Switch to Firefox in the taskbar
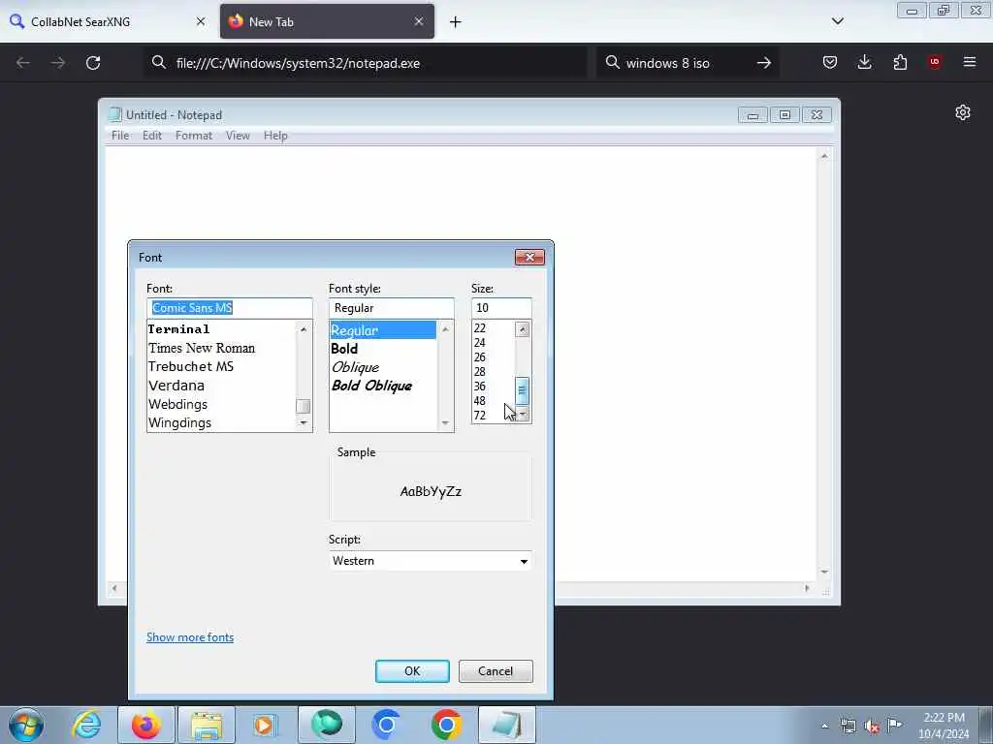This screenshot has width=993, height=744. pos(146,725)
